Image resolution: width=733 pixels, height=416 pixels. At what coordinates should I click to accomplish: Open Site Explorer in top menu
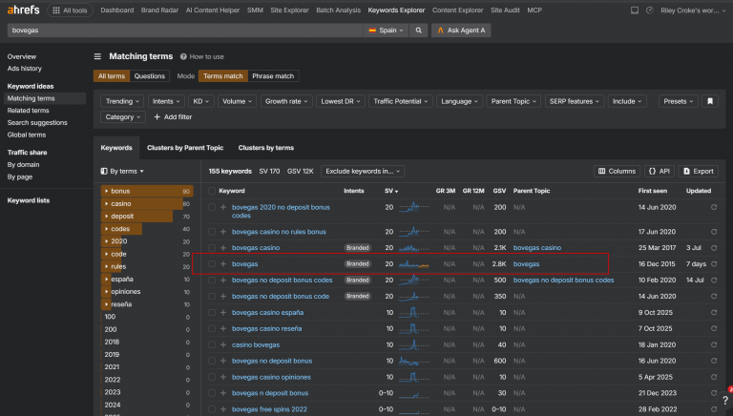(x=289, y=10)
